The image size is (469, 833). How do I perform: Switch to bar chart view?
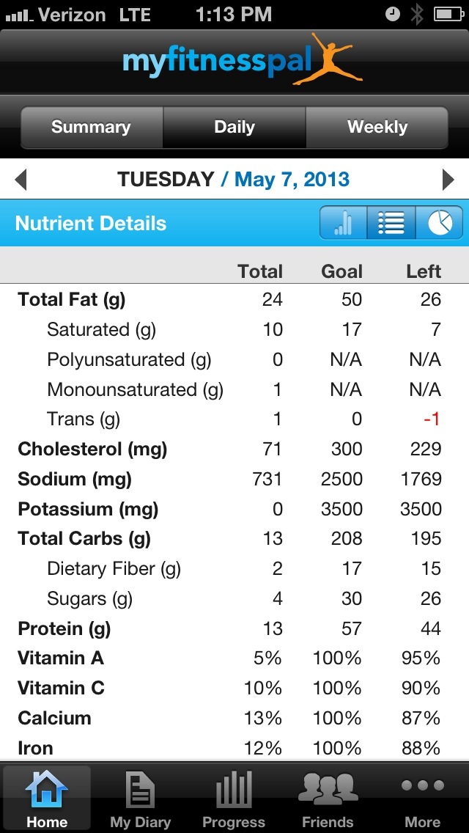343,223
